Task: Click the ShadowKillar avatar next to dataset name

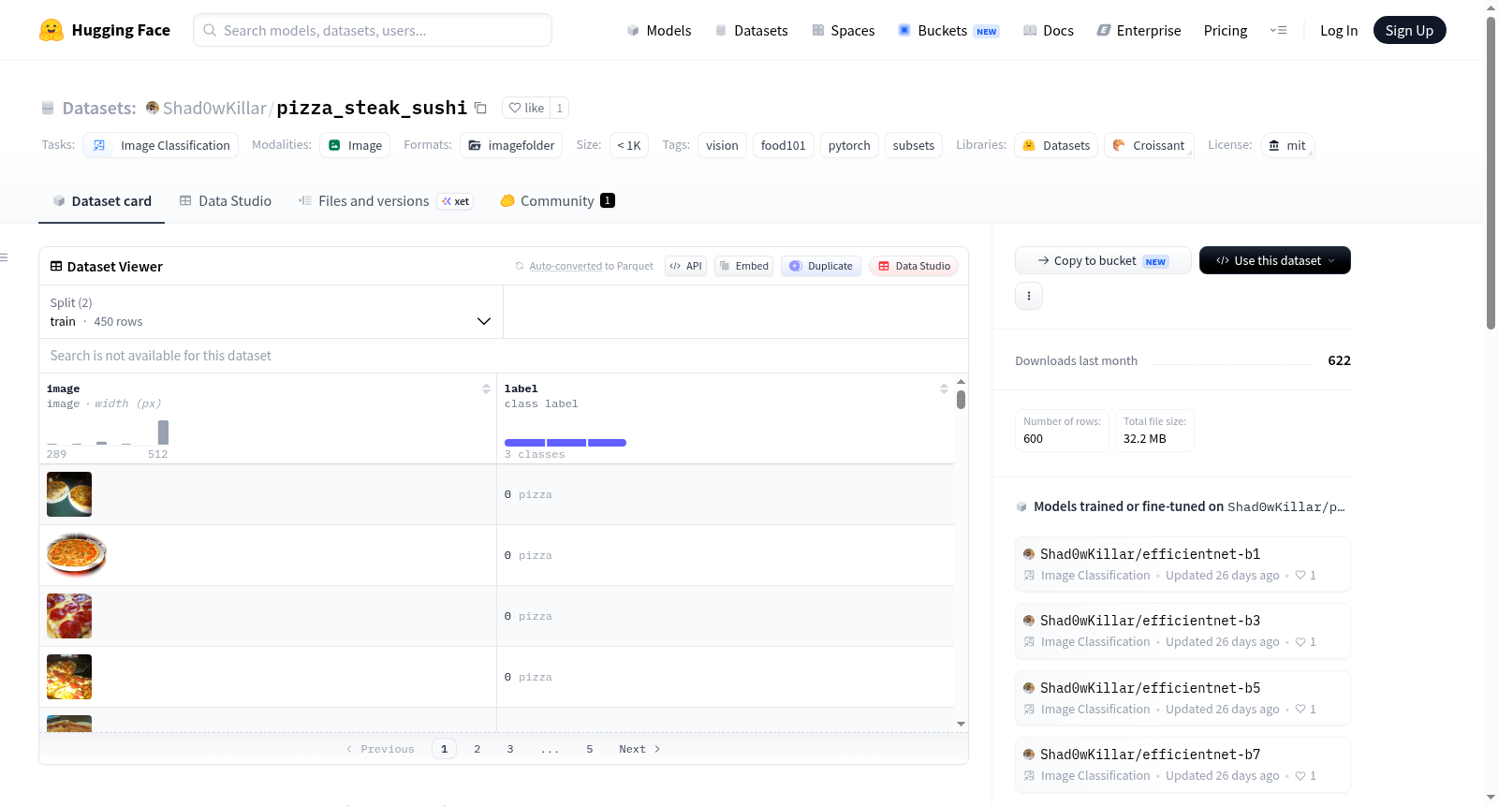Action: 153,108
